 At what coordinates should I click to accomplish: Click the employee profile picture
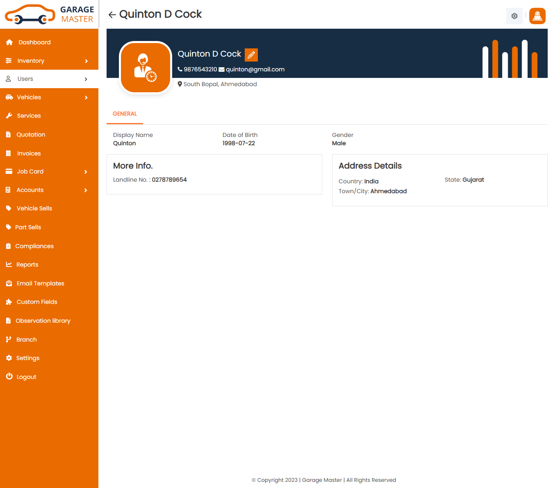tap(145, 68)
